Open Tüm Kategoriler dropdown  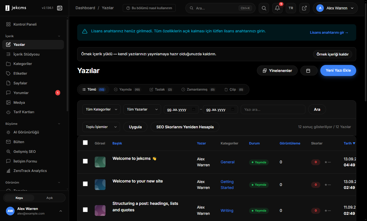pos(101,109)
